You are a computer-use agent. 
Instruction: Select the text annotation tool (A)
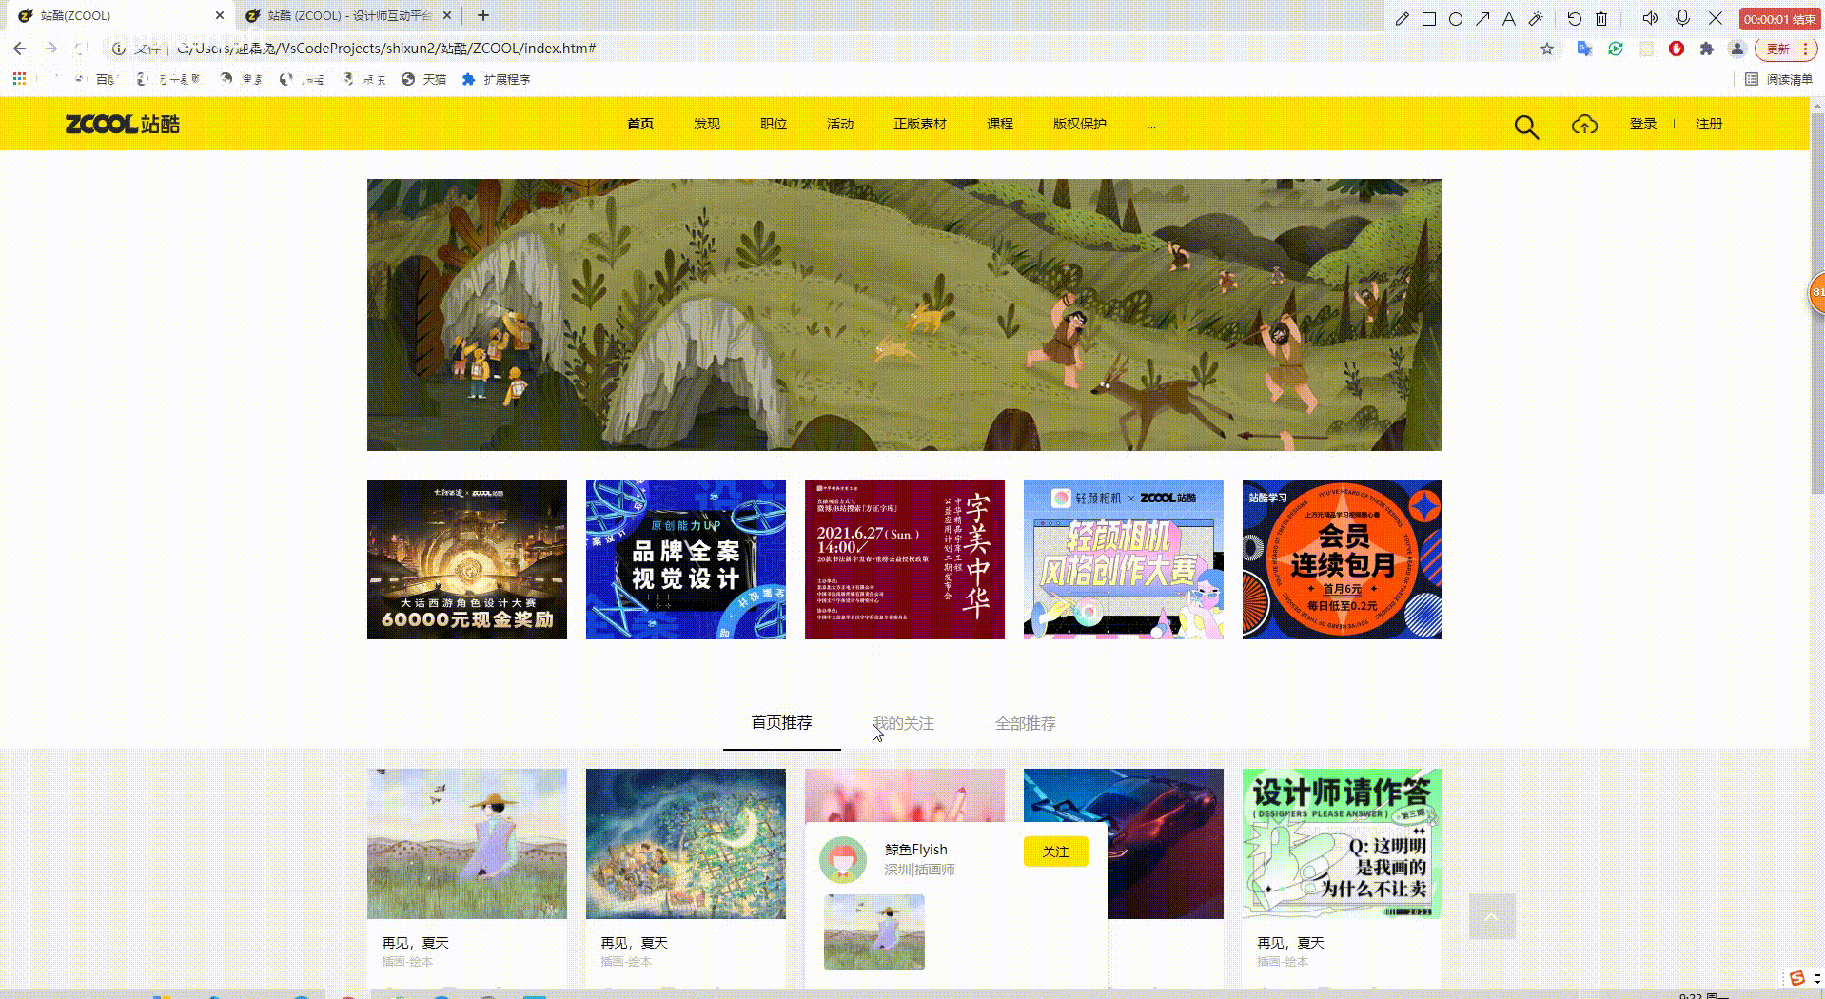pyautogui.click(x=1509, y=19)
